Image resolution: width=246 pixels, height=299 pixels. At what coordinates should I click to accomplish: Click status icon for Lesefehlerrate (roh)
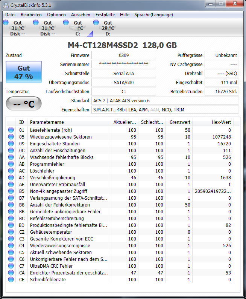[11, 130]
